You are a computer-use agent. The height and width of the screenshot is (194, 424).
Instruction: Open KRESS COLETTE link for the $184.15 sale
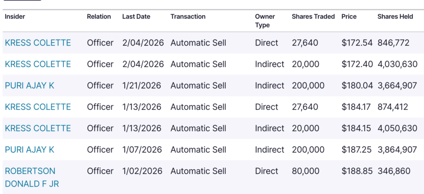[x=38, y=129]
